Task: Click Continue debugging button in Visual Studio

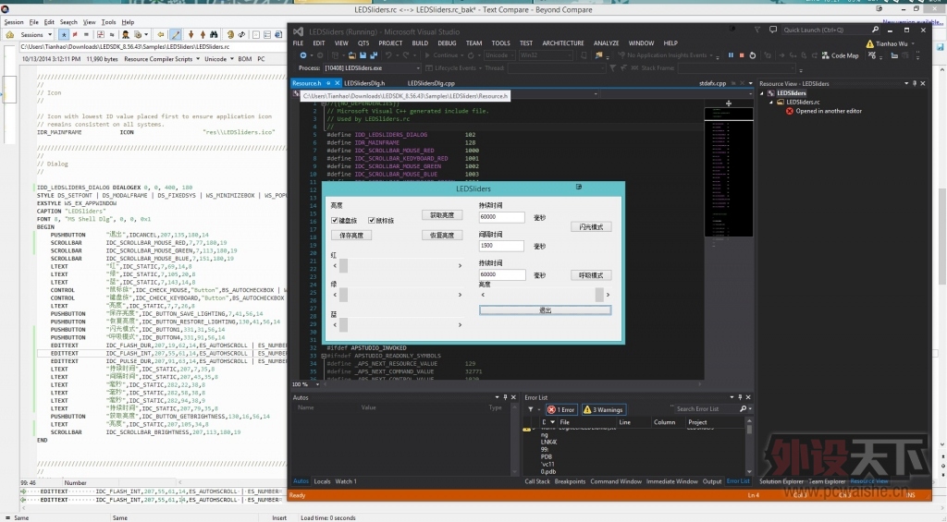Action: tap(441, 55)
